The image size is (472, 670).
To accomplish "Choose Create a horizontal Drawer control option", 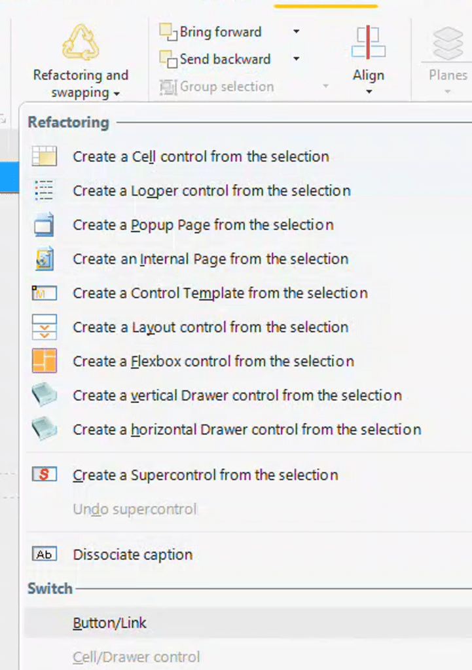I will pyautogui.click(x=247, y=429).
